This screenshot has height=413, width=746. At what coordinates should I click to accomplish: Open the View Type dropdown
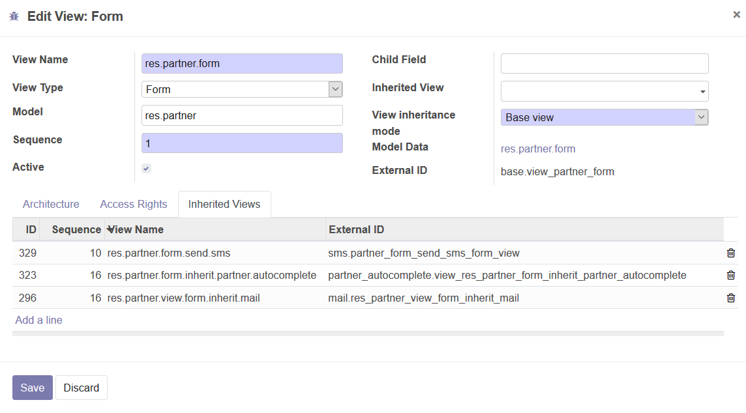pyautogui.click(x=242, y=89)
